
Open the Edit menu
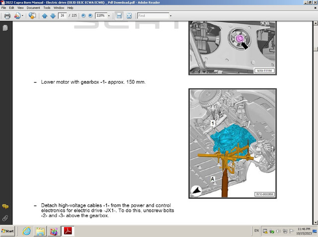coord(11,8)
